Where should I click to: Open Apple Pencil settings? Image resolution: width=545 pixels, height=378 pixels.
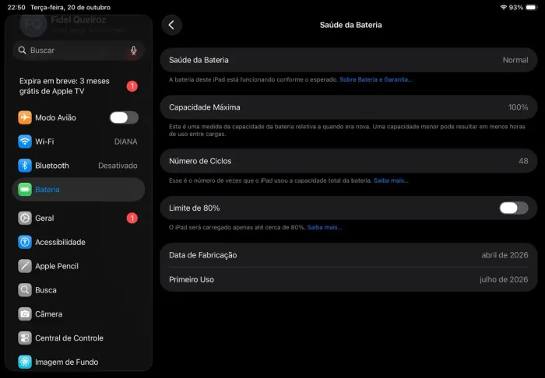[x=79, y=266]
